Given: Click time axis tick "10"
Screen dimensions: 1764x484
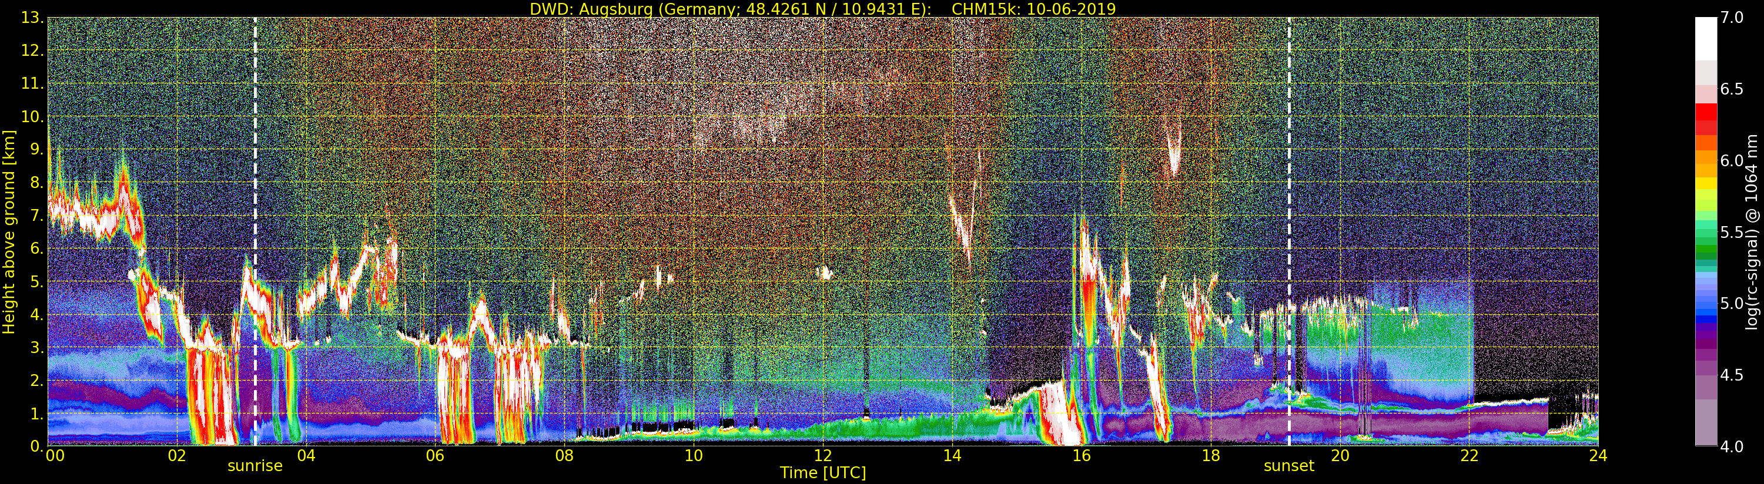Looking at the screenshot, I should tap(694, 456).
